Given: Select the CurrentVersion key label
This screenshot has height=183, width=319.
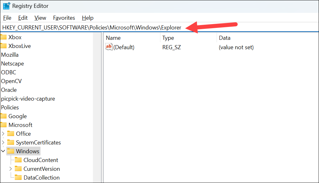Looking at the screenshot, I should tap(42, 169).
